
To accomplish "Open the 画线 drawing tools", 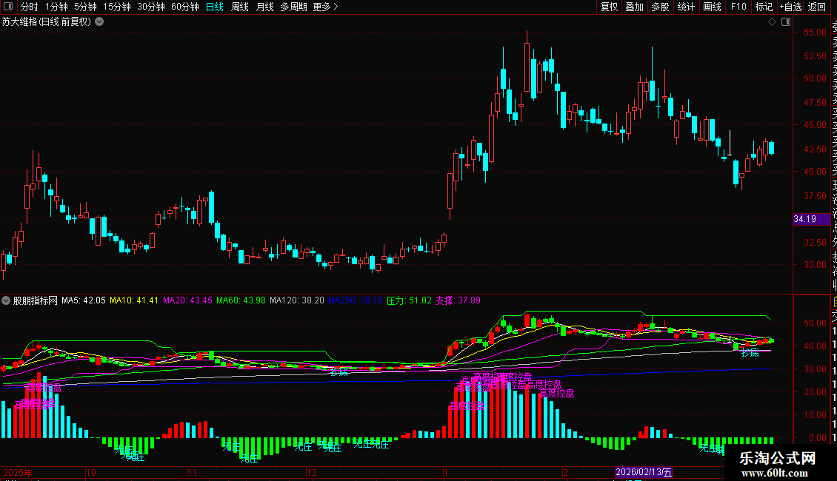I will (x=712, y=7).
